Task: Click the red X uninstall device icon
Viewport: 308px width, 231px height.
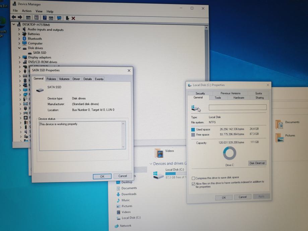Action: click(x=73, y=18)
